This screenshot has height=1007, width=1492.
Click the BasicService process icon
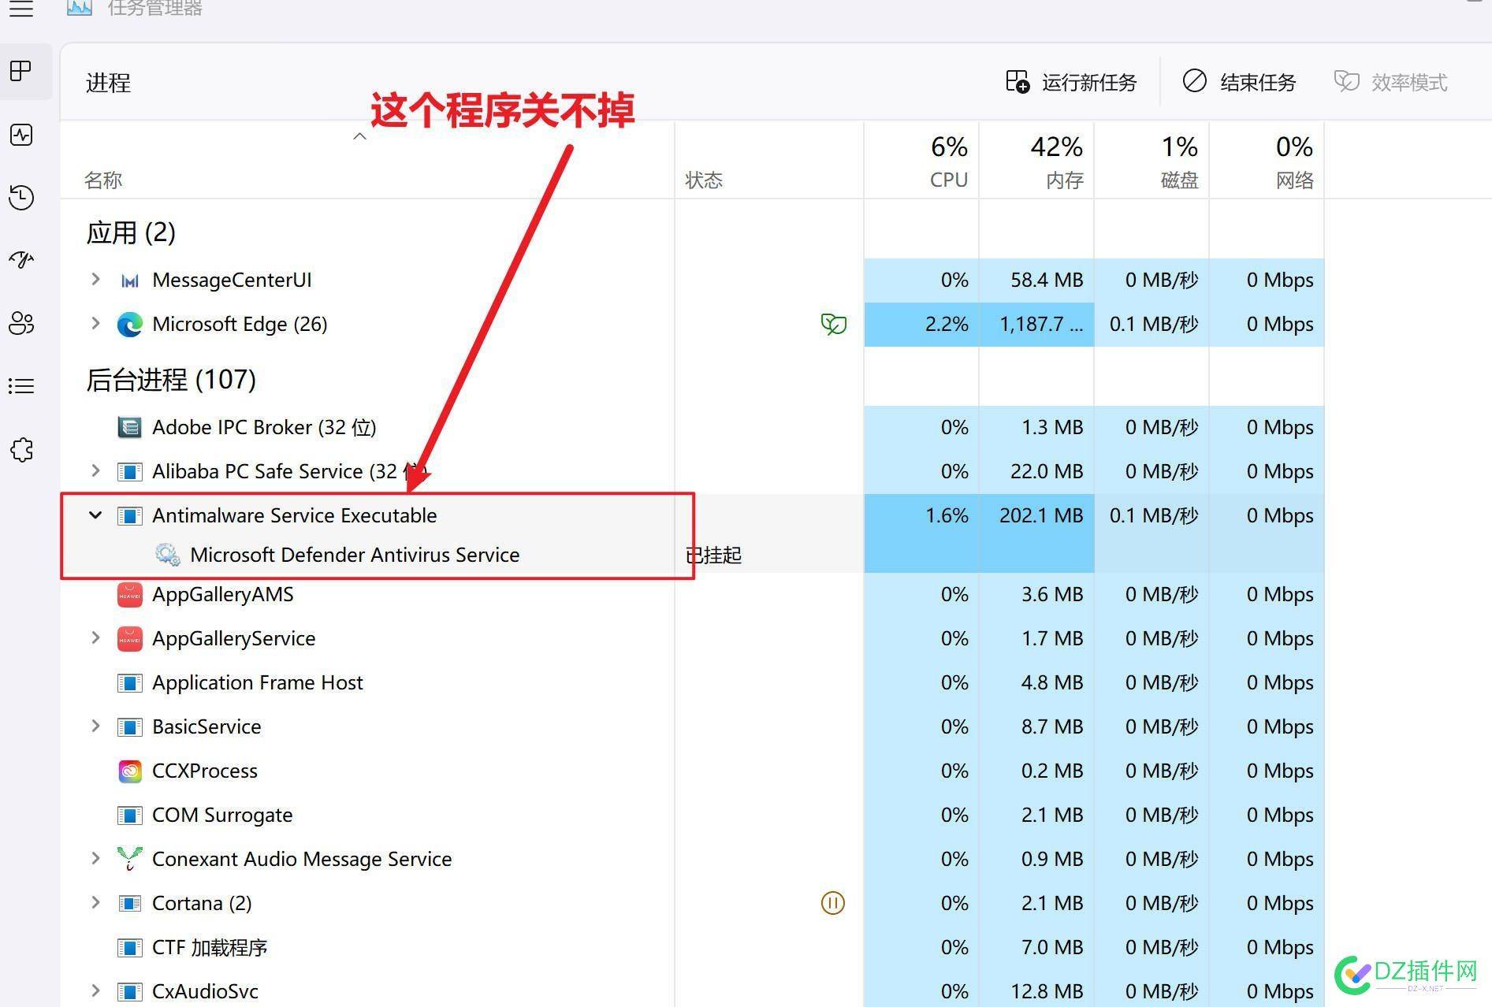coord(130,726)
